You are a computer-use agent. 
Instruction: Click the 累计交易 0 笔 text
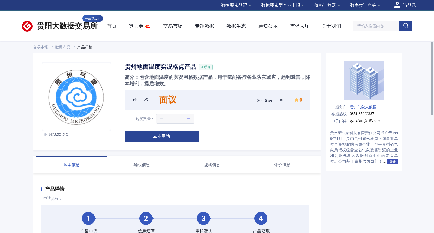(270, 100)
